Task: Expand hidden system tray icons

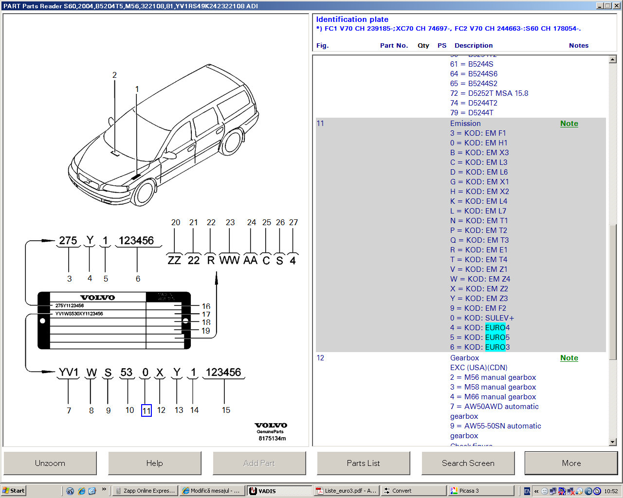Action: point(536,491)
